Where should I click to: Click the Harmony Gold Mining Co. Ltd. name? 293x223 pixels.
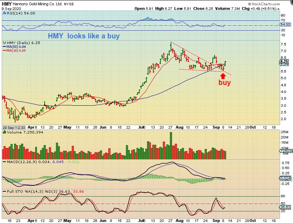38,4
